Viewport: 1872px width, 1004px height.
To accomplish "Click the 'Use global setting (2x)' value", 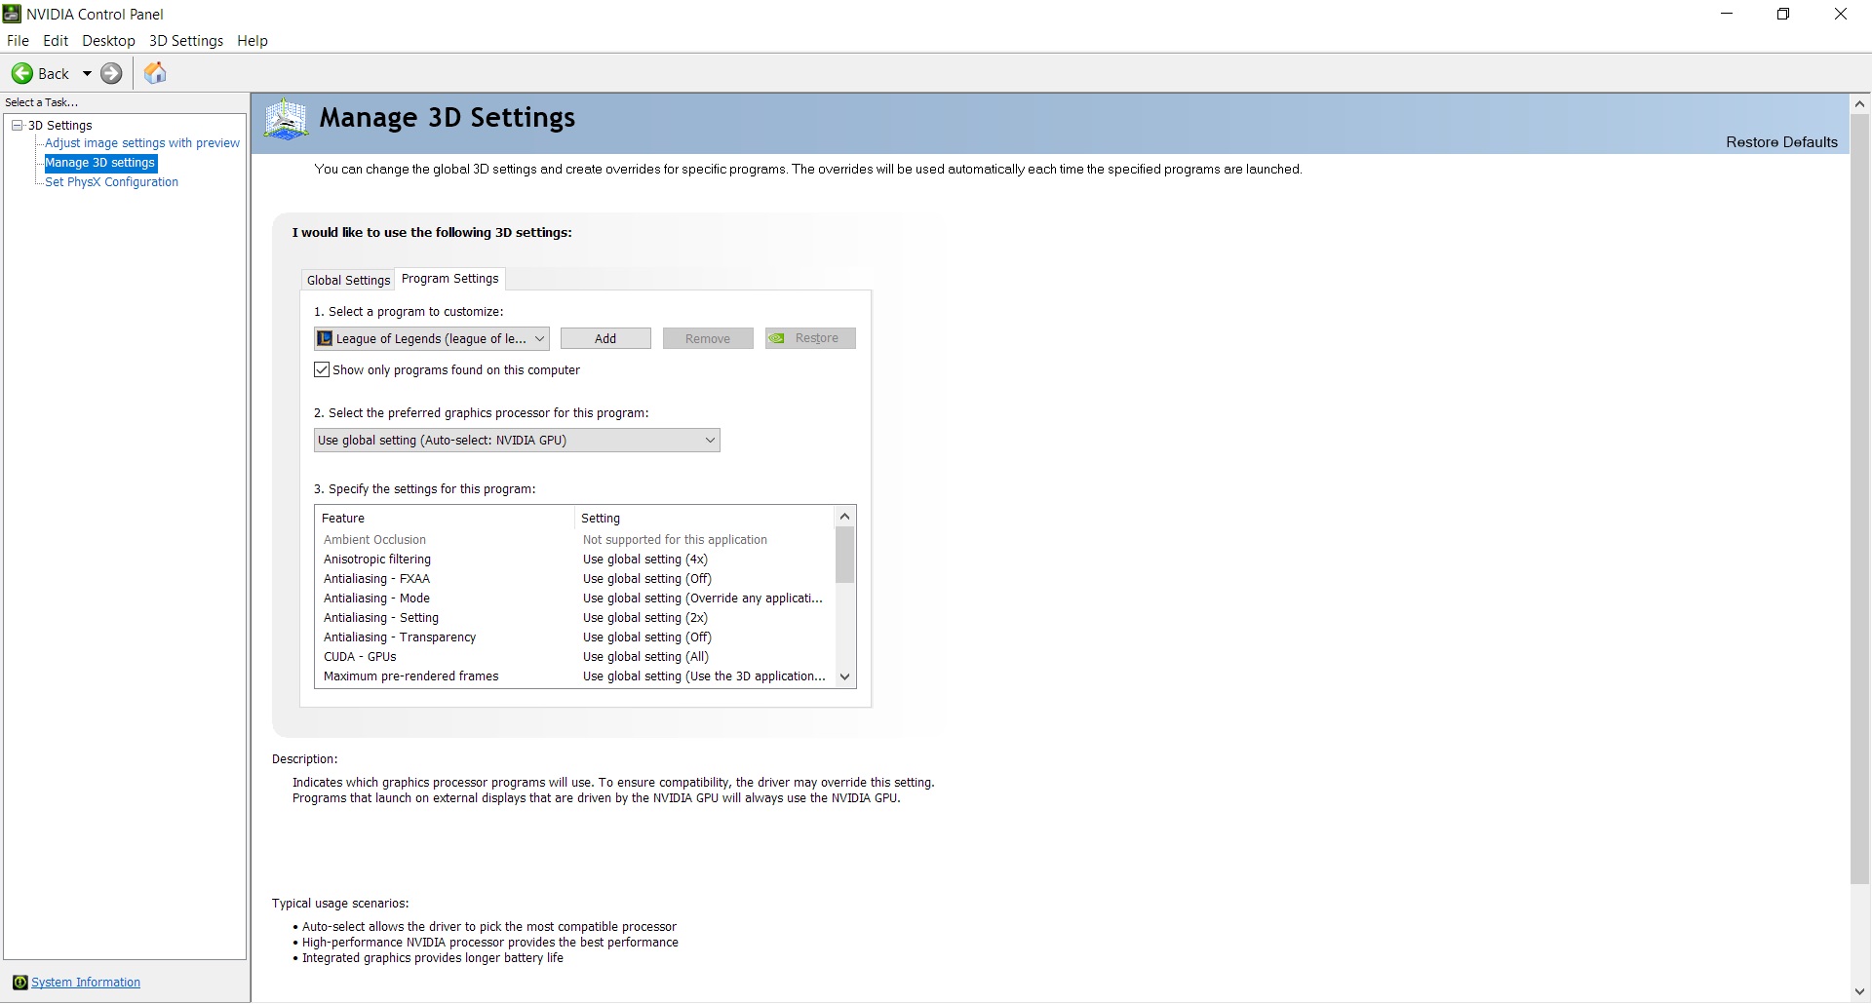I will (645, 618).
